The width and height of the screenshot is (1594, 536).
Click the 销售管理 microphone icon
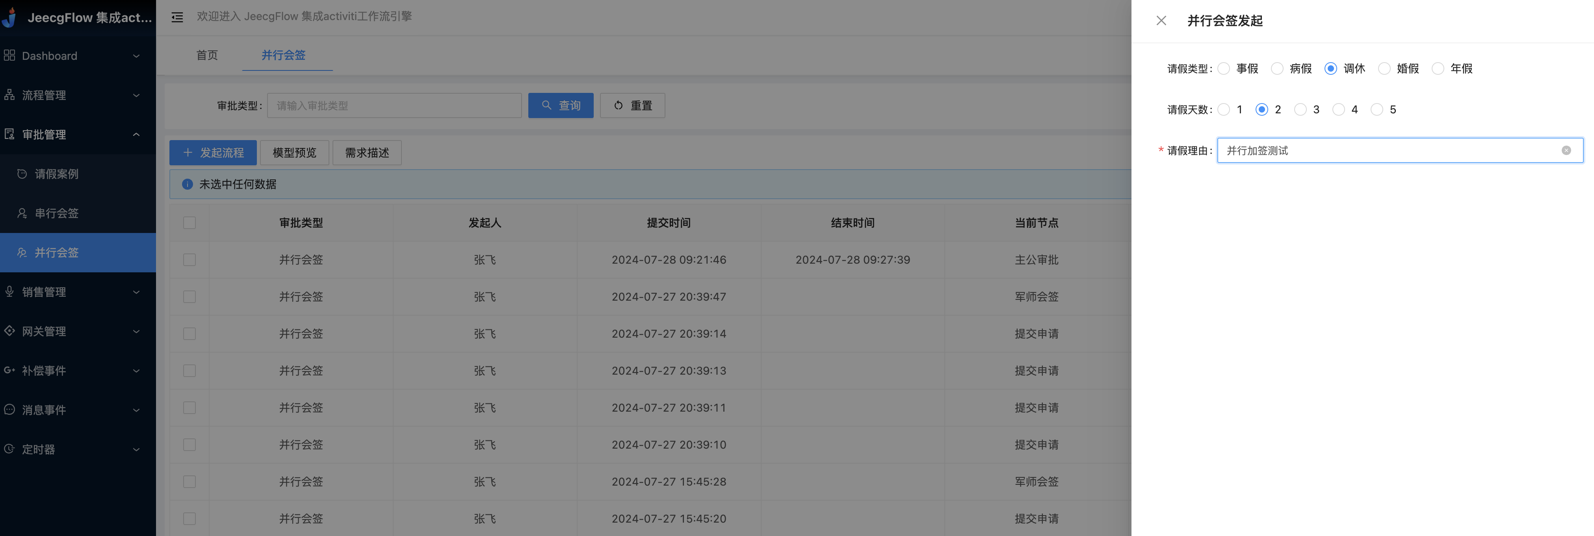[9, 291]
